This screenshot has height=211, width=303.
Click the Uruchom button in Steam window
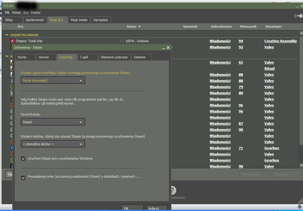click(286, 174)
